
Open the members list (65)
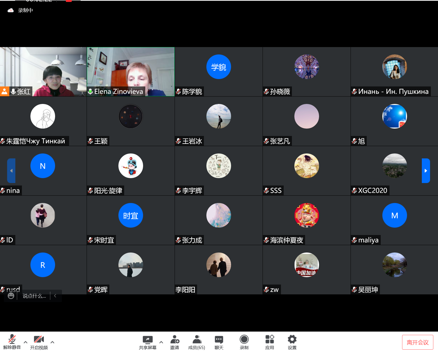coord(197,340)
